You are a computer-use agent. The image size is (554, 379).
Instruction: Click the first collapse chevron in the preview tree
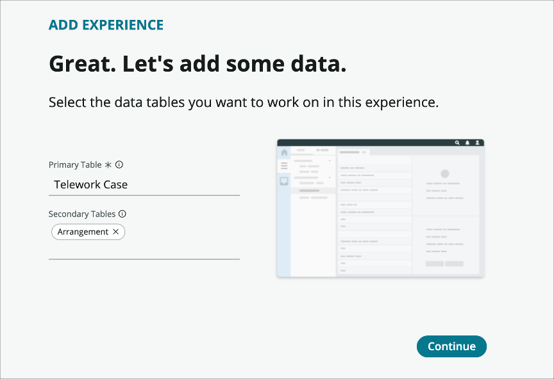coord(330,160)
